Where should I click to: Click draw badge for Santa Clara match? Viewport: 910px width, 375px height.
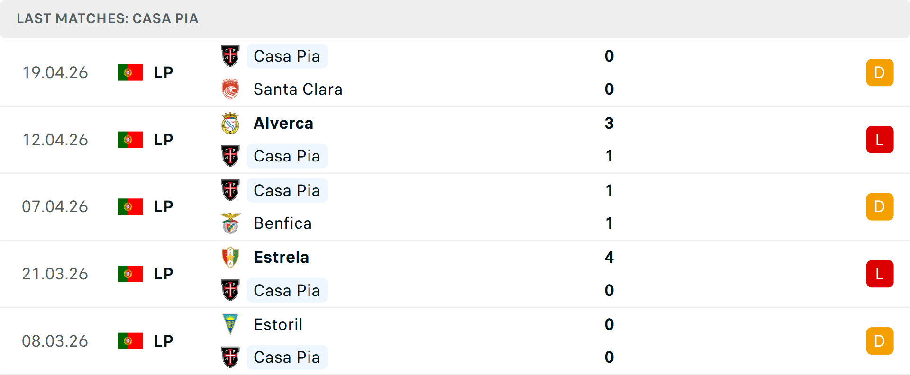coord(880,72)
